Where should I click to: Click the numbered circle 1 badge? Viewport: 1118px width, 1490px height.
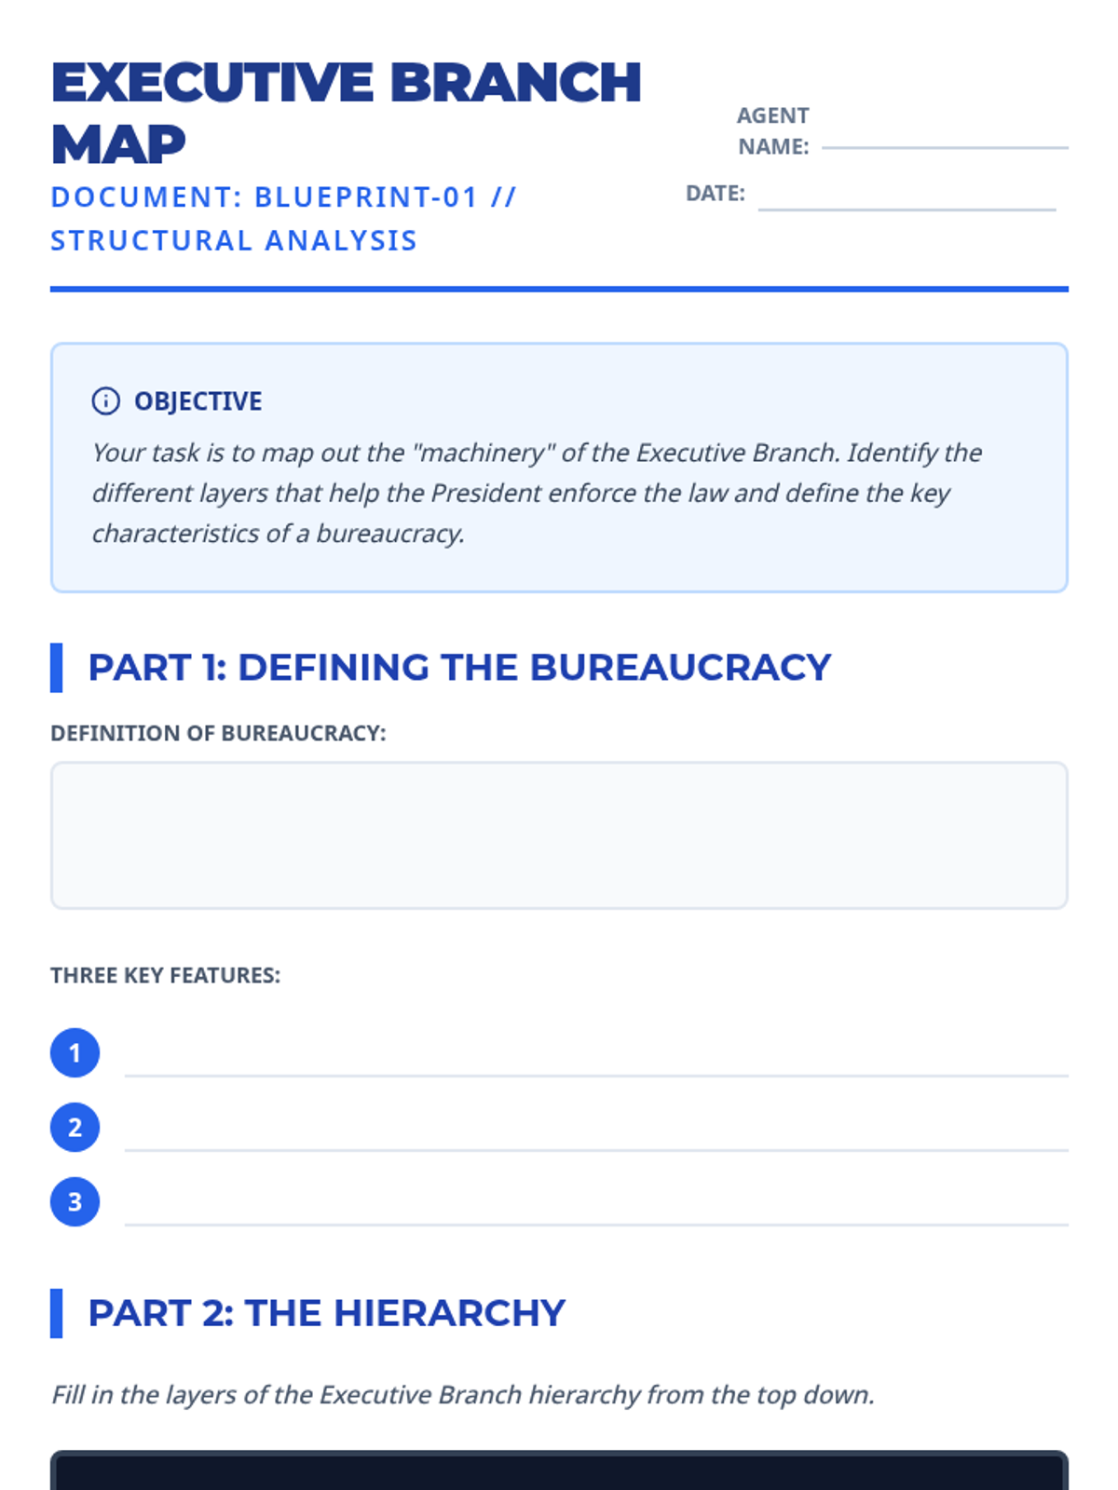[x=75, y=1053]
